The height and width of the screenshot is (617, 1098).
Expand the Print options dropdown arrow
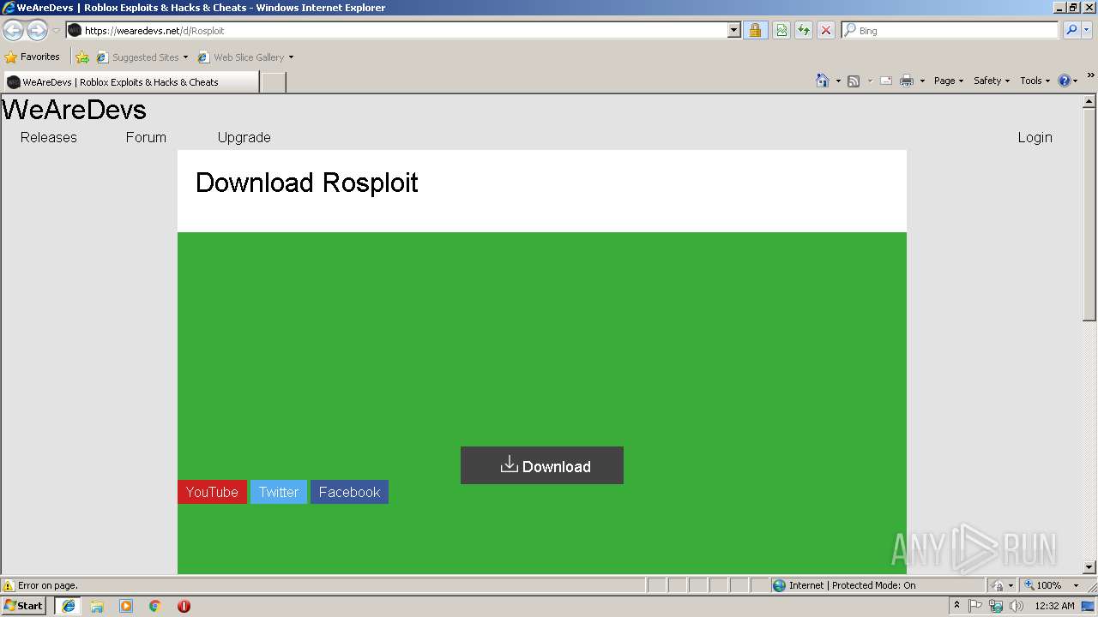click(922, 81)
